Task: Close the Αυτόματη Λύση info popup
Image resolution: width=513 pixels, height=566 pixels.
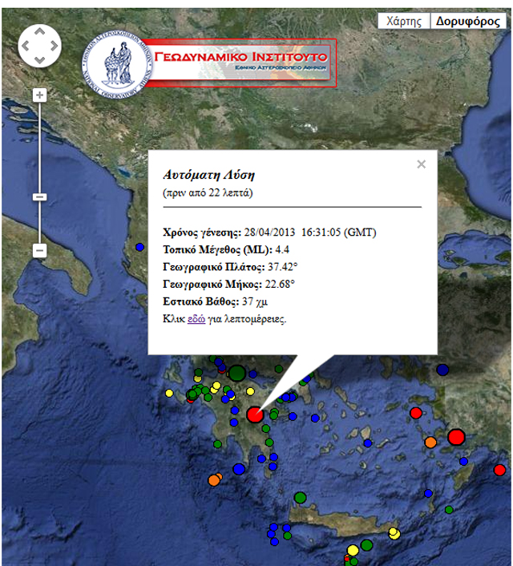Action: 422,164
